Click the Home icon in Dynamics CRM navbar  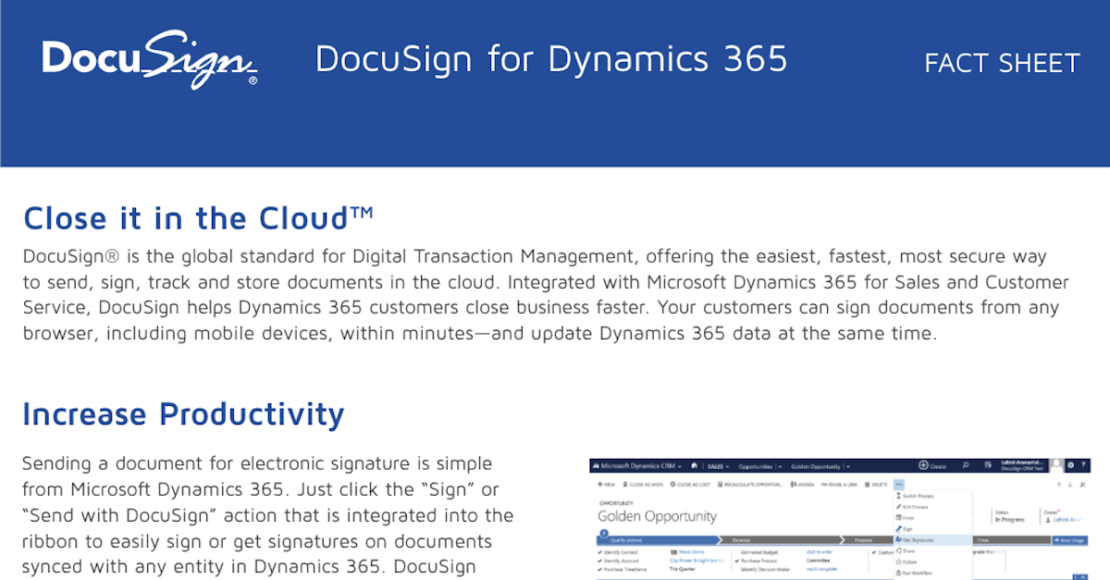(695, 465)
